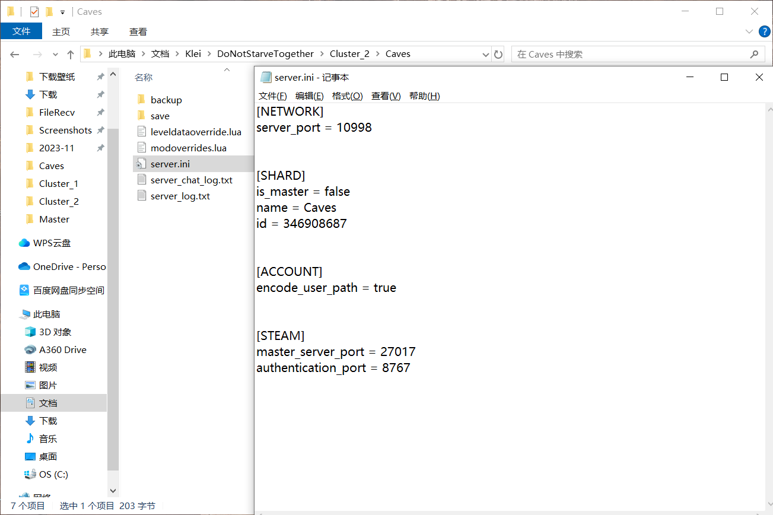
Task: Click the Explorer help question mark icon
Action: point(764,31)
